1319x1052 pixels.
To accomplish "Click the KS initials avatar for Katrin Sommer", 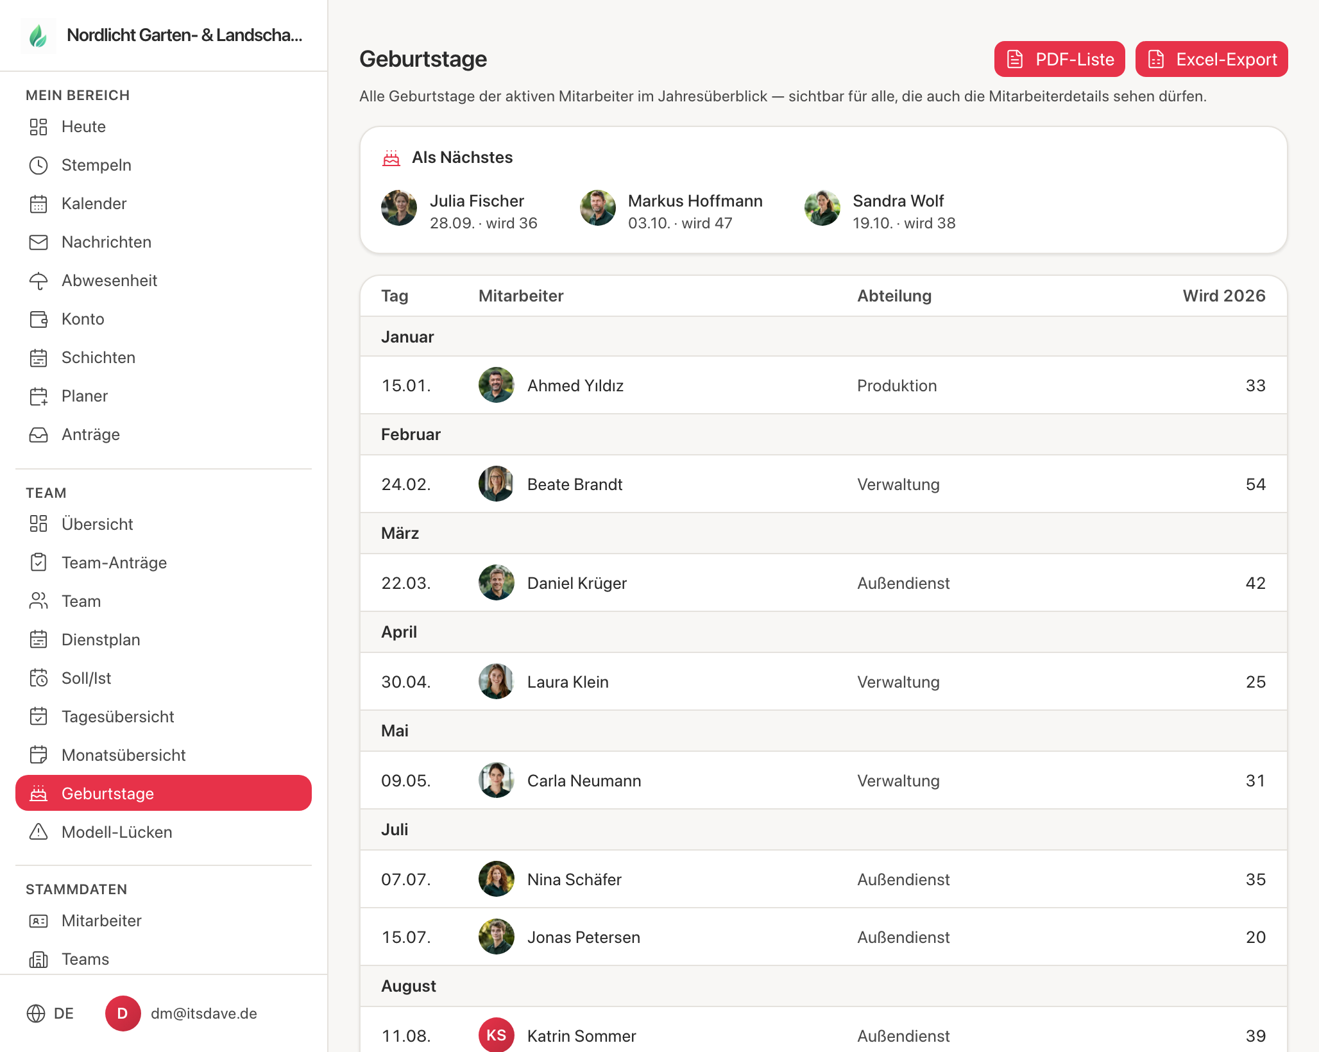I will tap(497, 1035).
